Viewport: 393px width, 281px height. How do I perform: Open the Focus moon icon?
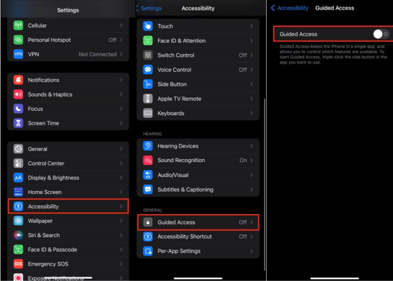(18, 109)
